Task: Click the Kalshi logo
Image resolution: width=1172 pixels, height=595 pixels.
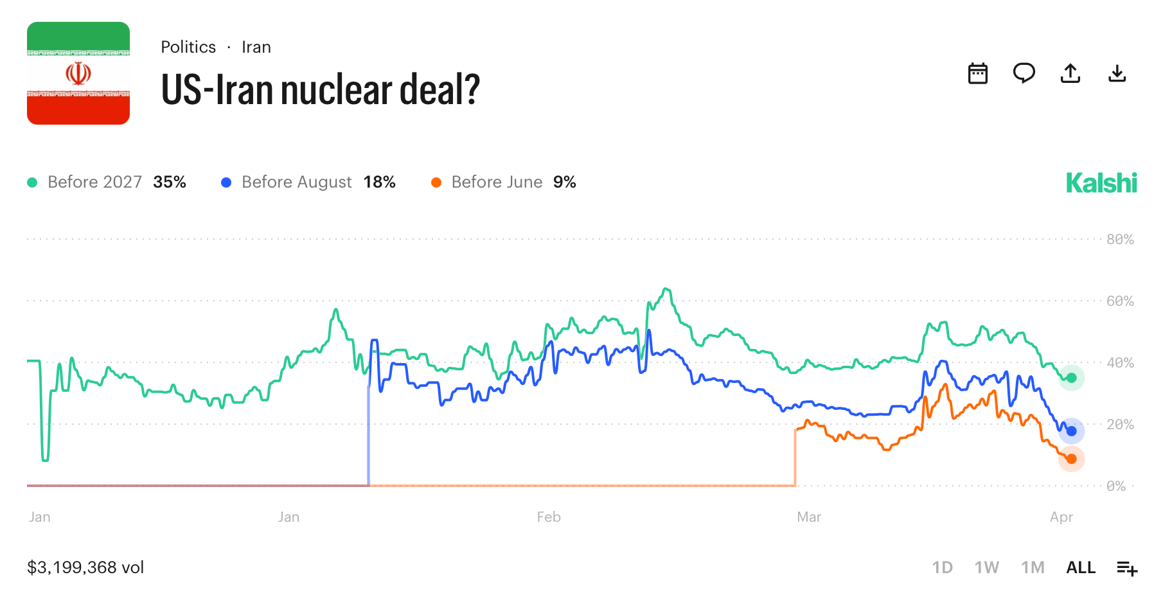Action: (1101, 183)
